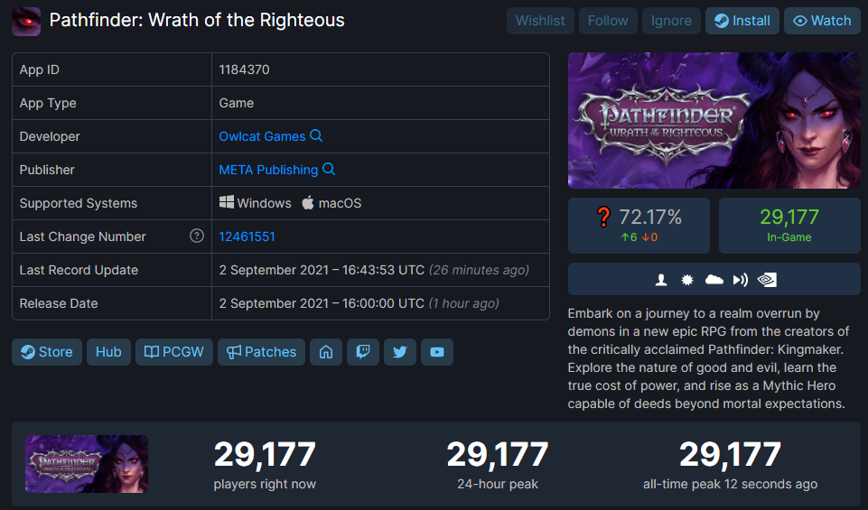
Task: Open the PCGW wiki button
Action: tap(173, 352)
